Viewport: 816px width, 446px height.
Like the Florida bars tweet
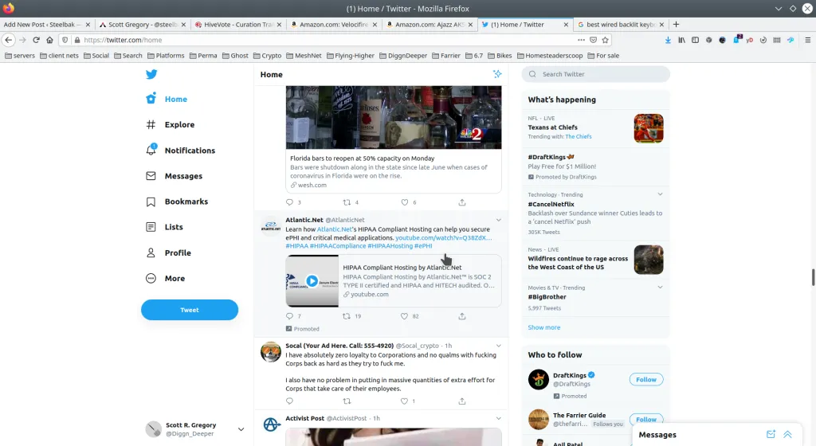(404, 202)
